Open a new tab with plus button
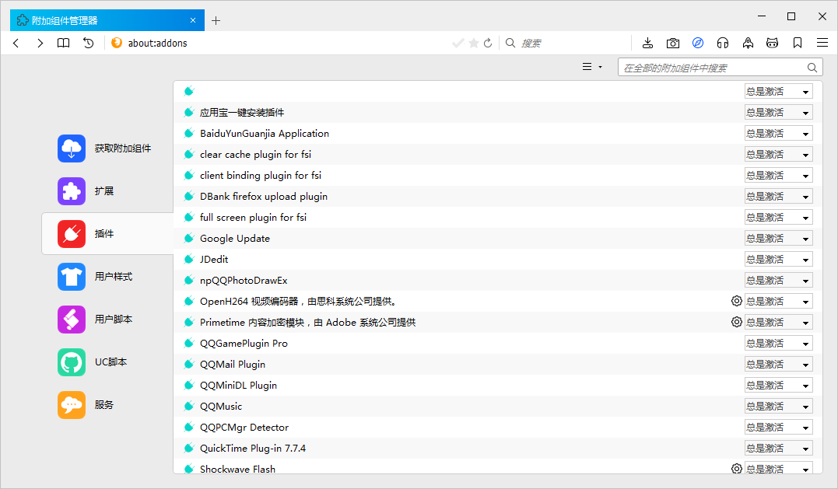This screenshot has height=489, width=838. [216, 21]
